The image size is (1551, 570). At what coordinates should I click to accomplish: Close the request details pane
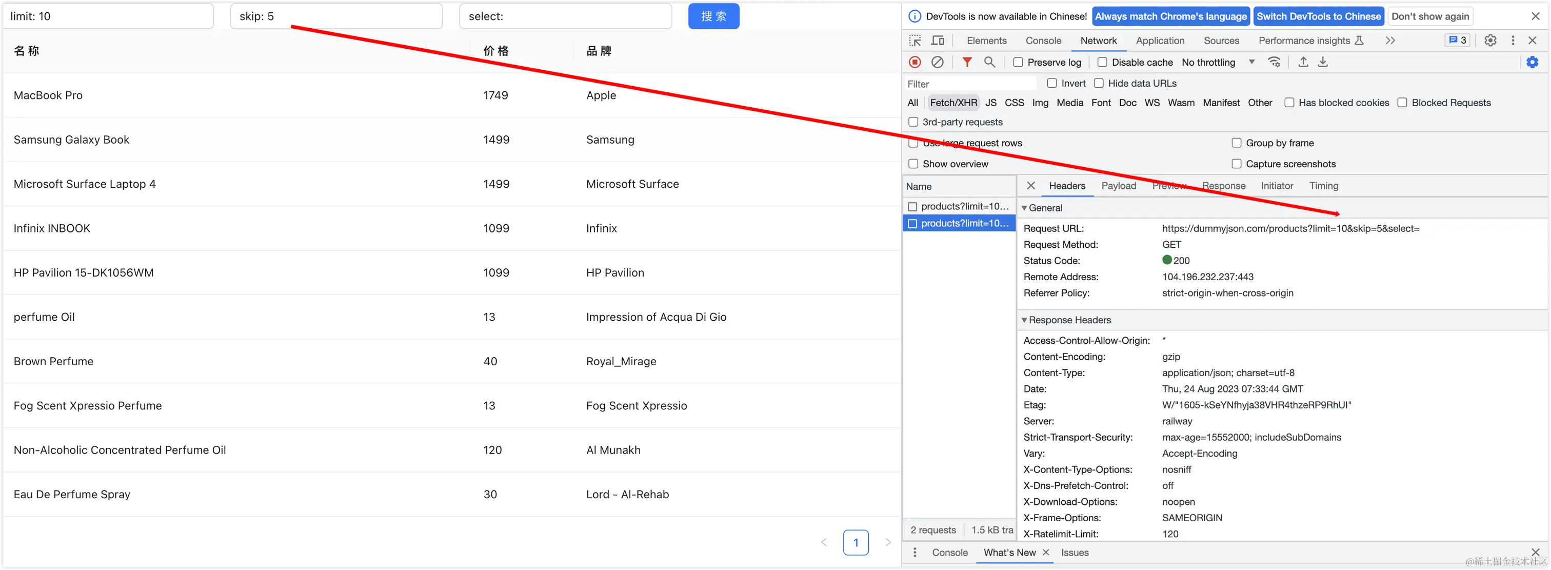coord(1031,186)
